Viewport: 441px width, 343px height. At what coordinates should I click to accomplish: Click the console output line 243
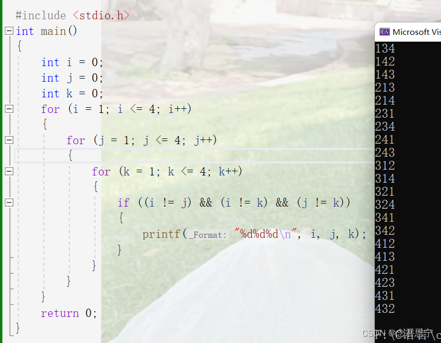click(385, 153)
